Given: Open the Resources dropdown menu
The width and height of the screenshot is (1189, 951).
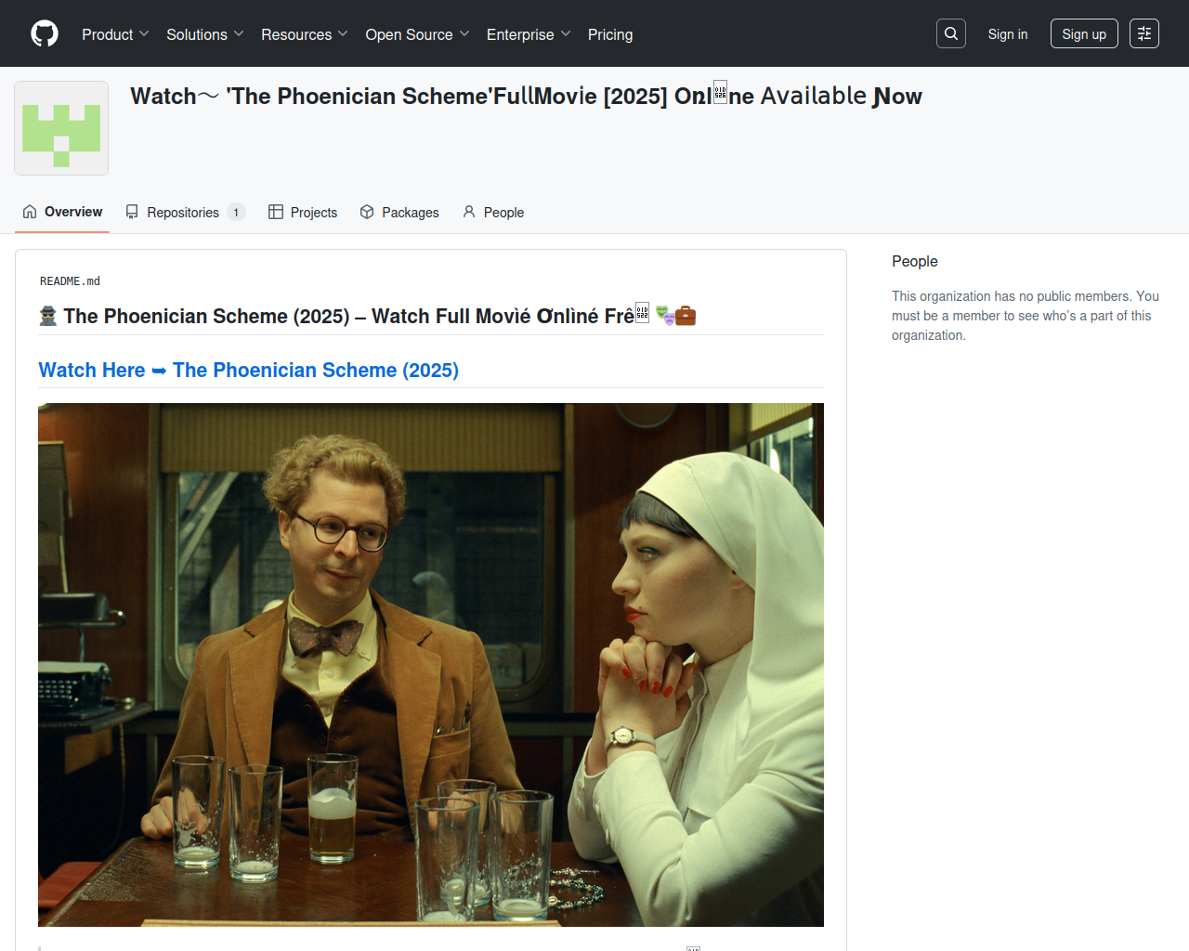Looking at the screenshot, I should tap(304, 34).
